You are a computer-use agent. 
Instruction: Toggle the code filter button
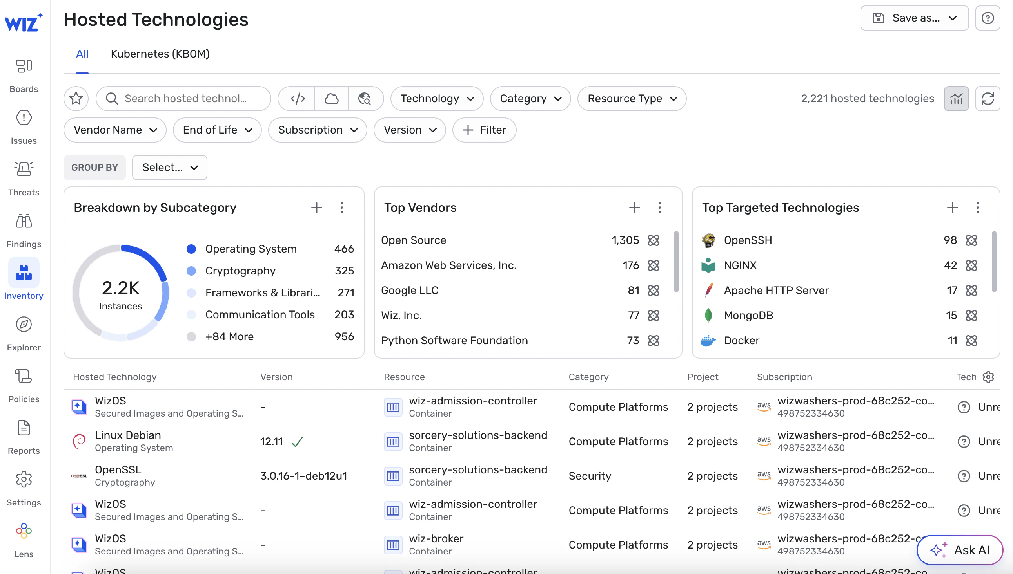[x=298, y=99]
